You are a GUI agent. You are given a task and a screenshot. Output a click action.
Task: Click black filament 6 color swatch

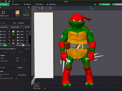pos(13,37)
